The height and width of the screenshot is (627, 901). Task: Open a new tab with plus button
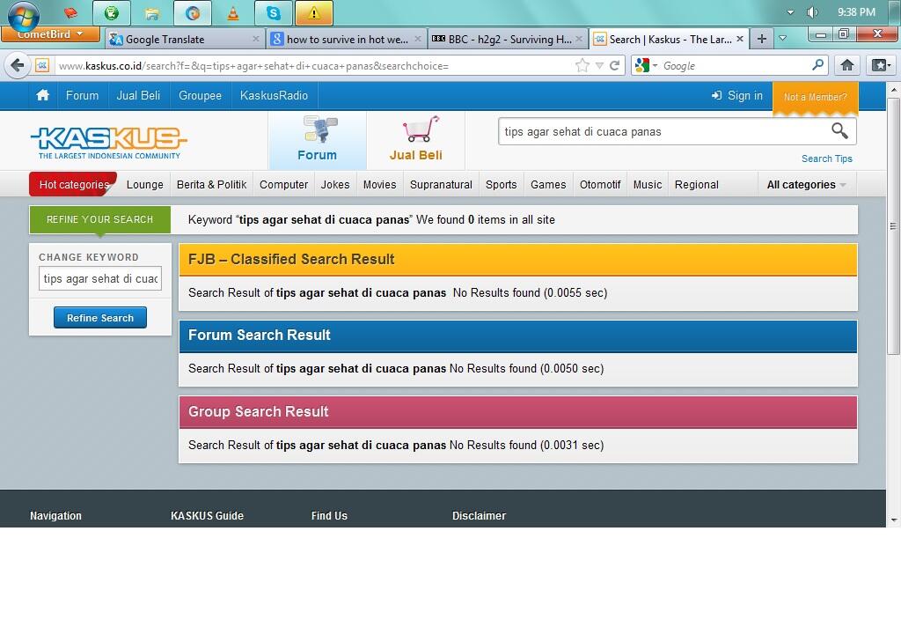(x=761, y=39)
